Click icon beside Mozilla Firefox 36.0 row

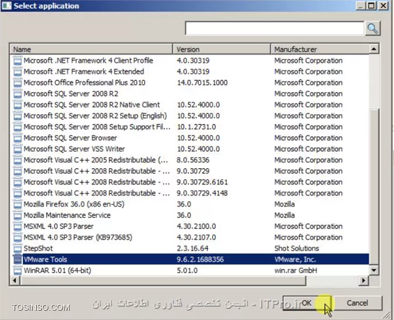pos(17,204)
